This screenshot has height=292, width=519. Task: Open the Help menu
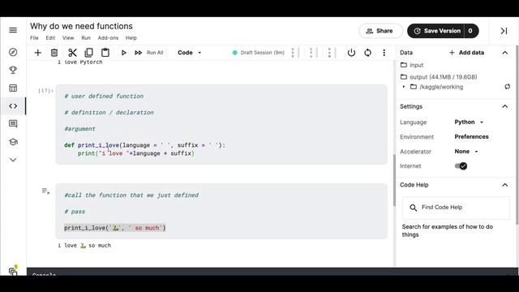point(131,38)
